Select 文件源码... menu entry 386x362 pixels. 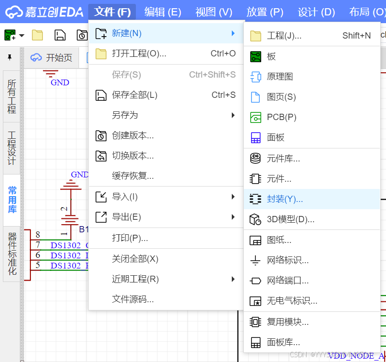coord(166,299)
